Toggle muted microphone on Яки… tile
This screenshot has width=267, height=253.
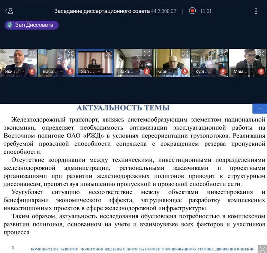click(x=31, y=71)
